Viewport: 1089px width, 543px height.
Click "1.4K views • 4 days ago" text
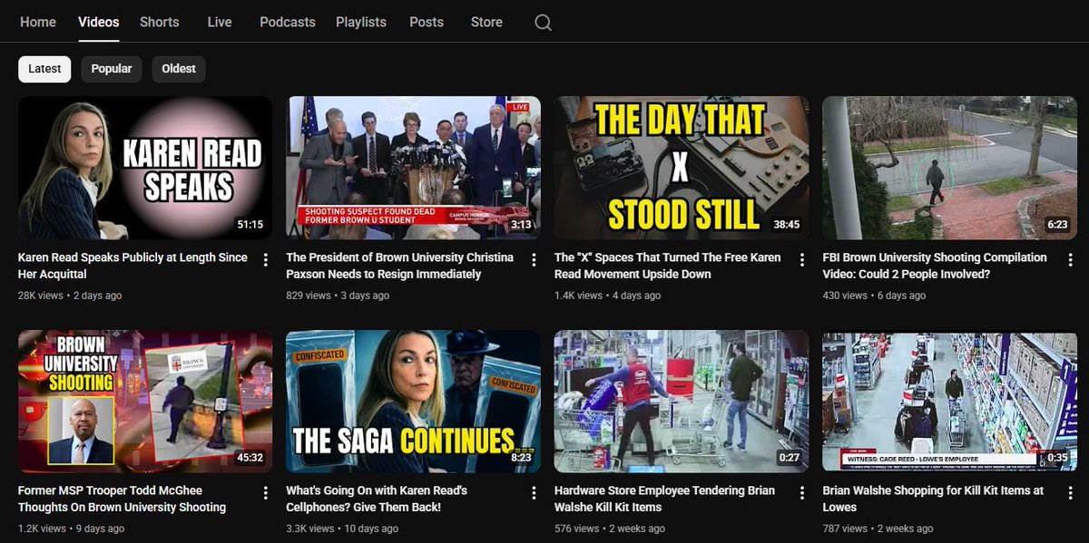click(x=607, y=296)
